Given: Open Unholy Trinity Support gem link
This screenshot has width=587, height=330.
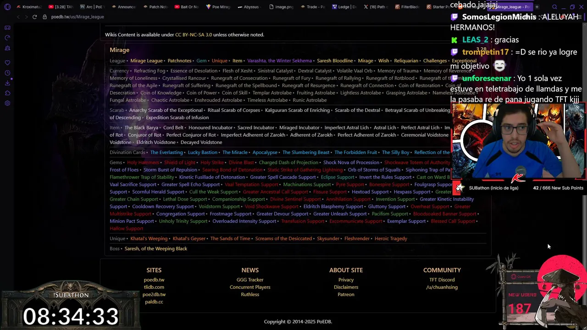Looking at the screenshot, I should 183,221.
